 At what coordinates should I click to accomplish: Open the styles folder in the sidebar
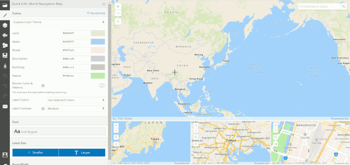[5, 5]
